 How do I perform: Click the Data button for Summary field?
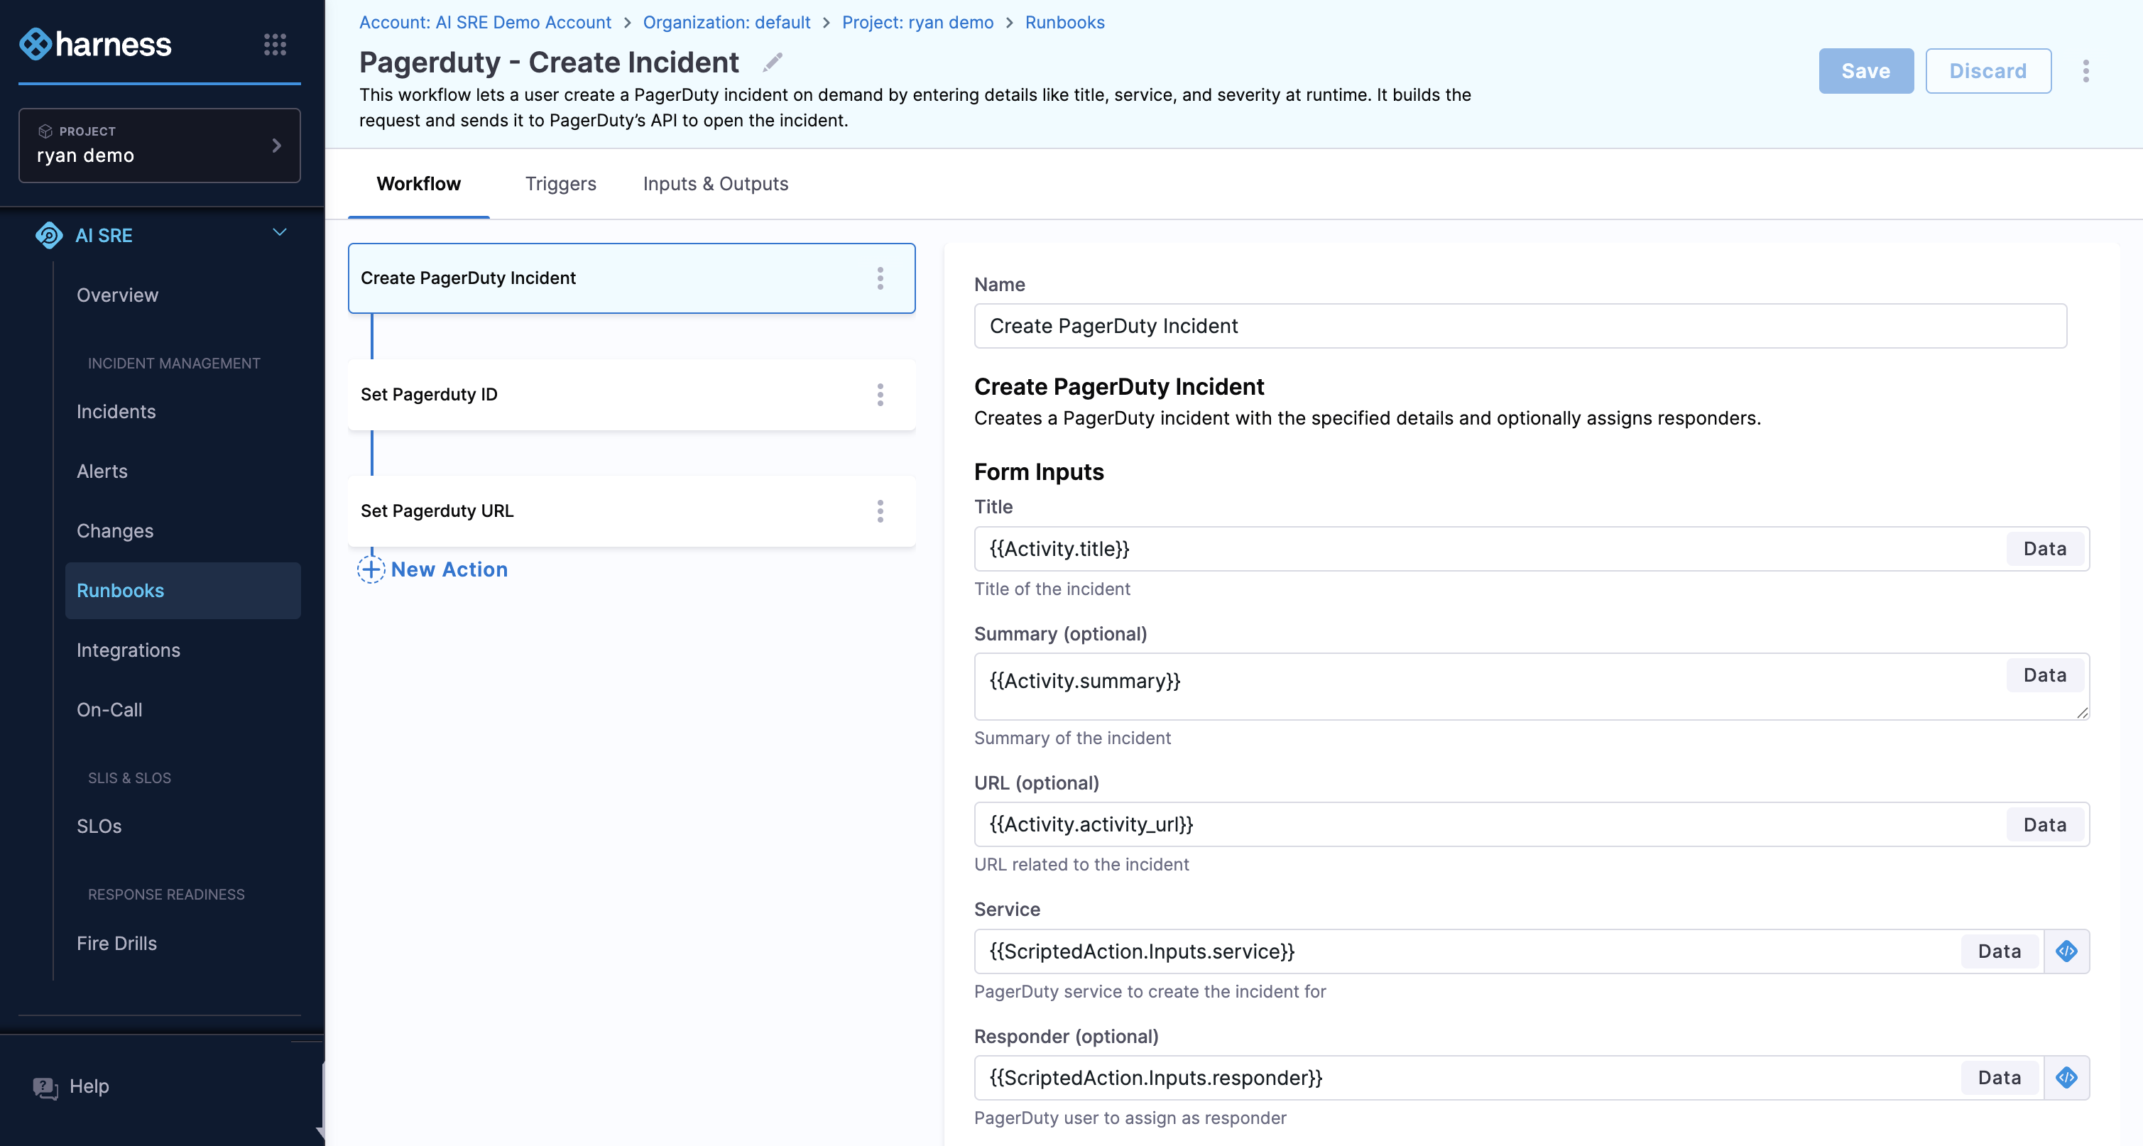coord(2045,675)
